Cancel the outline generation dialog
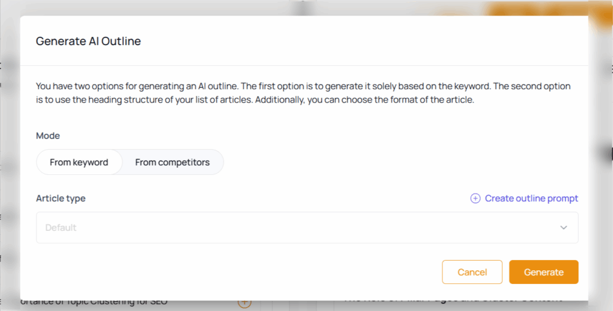This screenshot has height=311, width=613. (x=472, y=272)
